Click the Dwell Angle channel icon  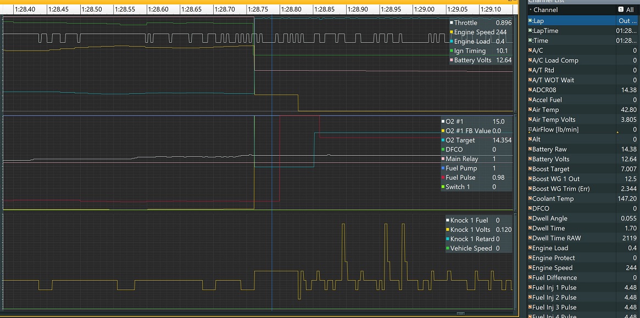[x=530, y=219]
